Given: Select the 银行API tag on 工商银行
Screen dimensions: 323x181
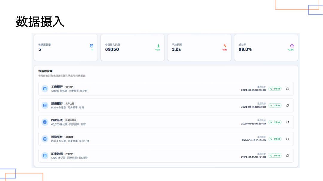Looking at the screenshot, I should 69,87.
